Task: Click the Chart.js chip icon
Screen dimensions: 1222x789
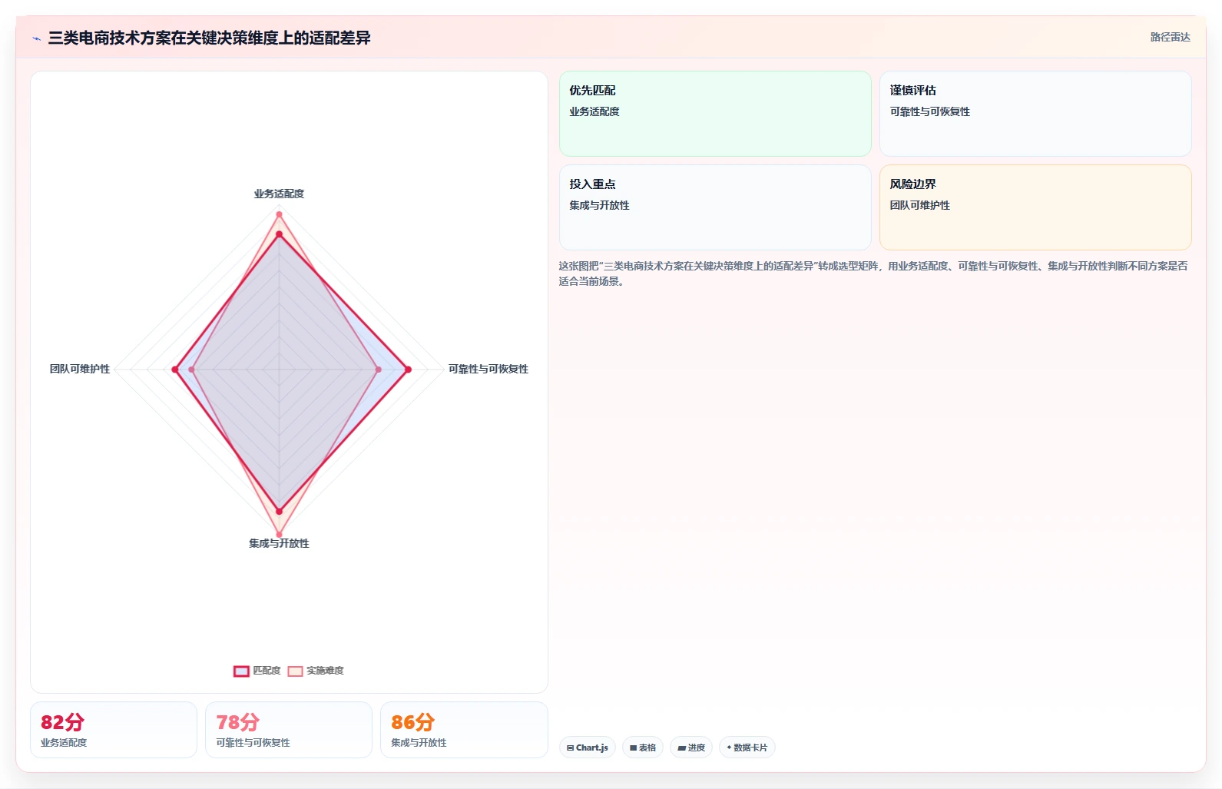Action: [x=571, y=748]
